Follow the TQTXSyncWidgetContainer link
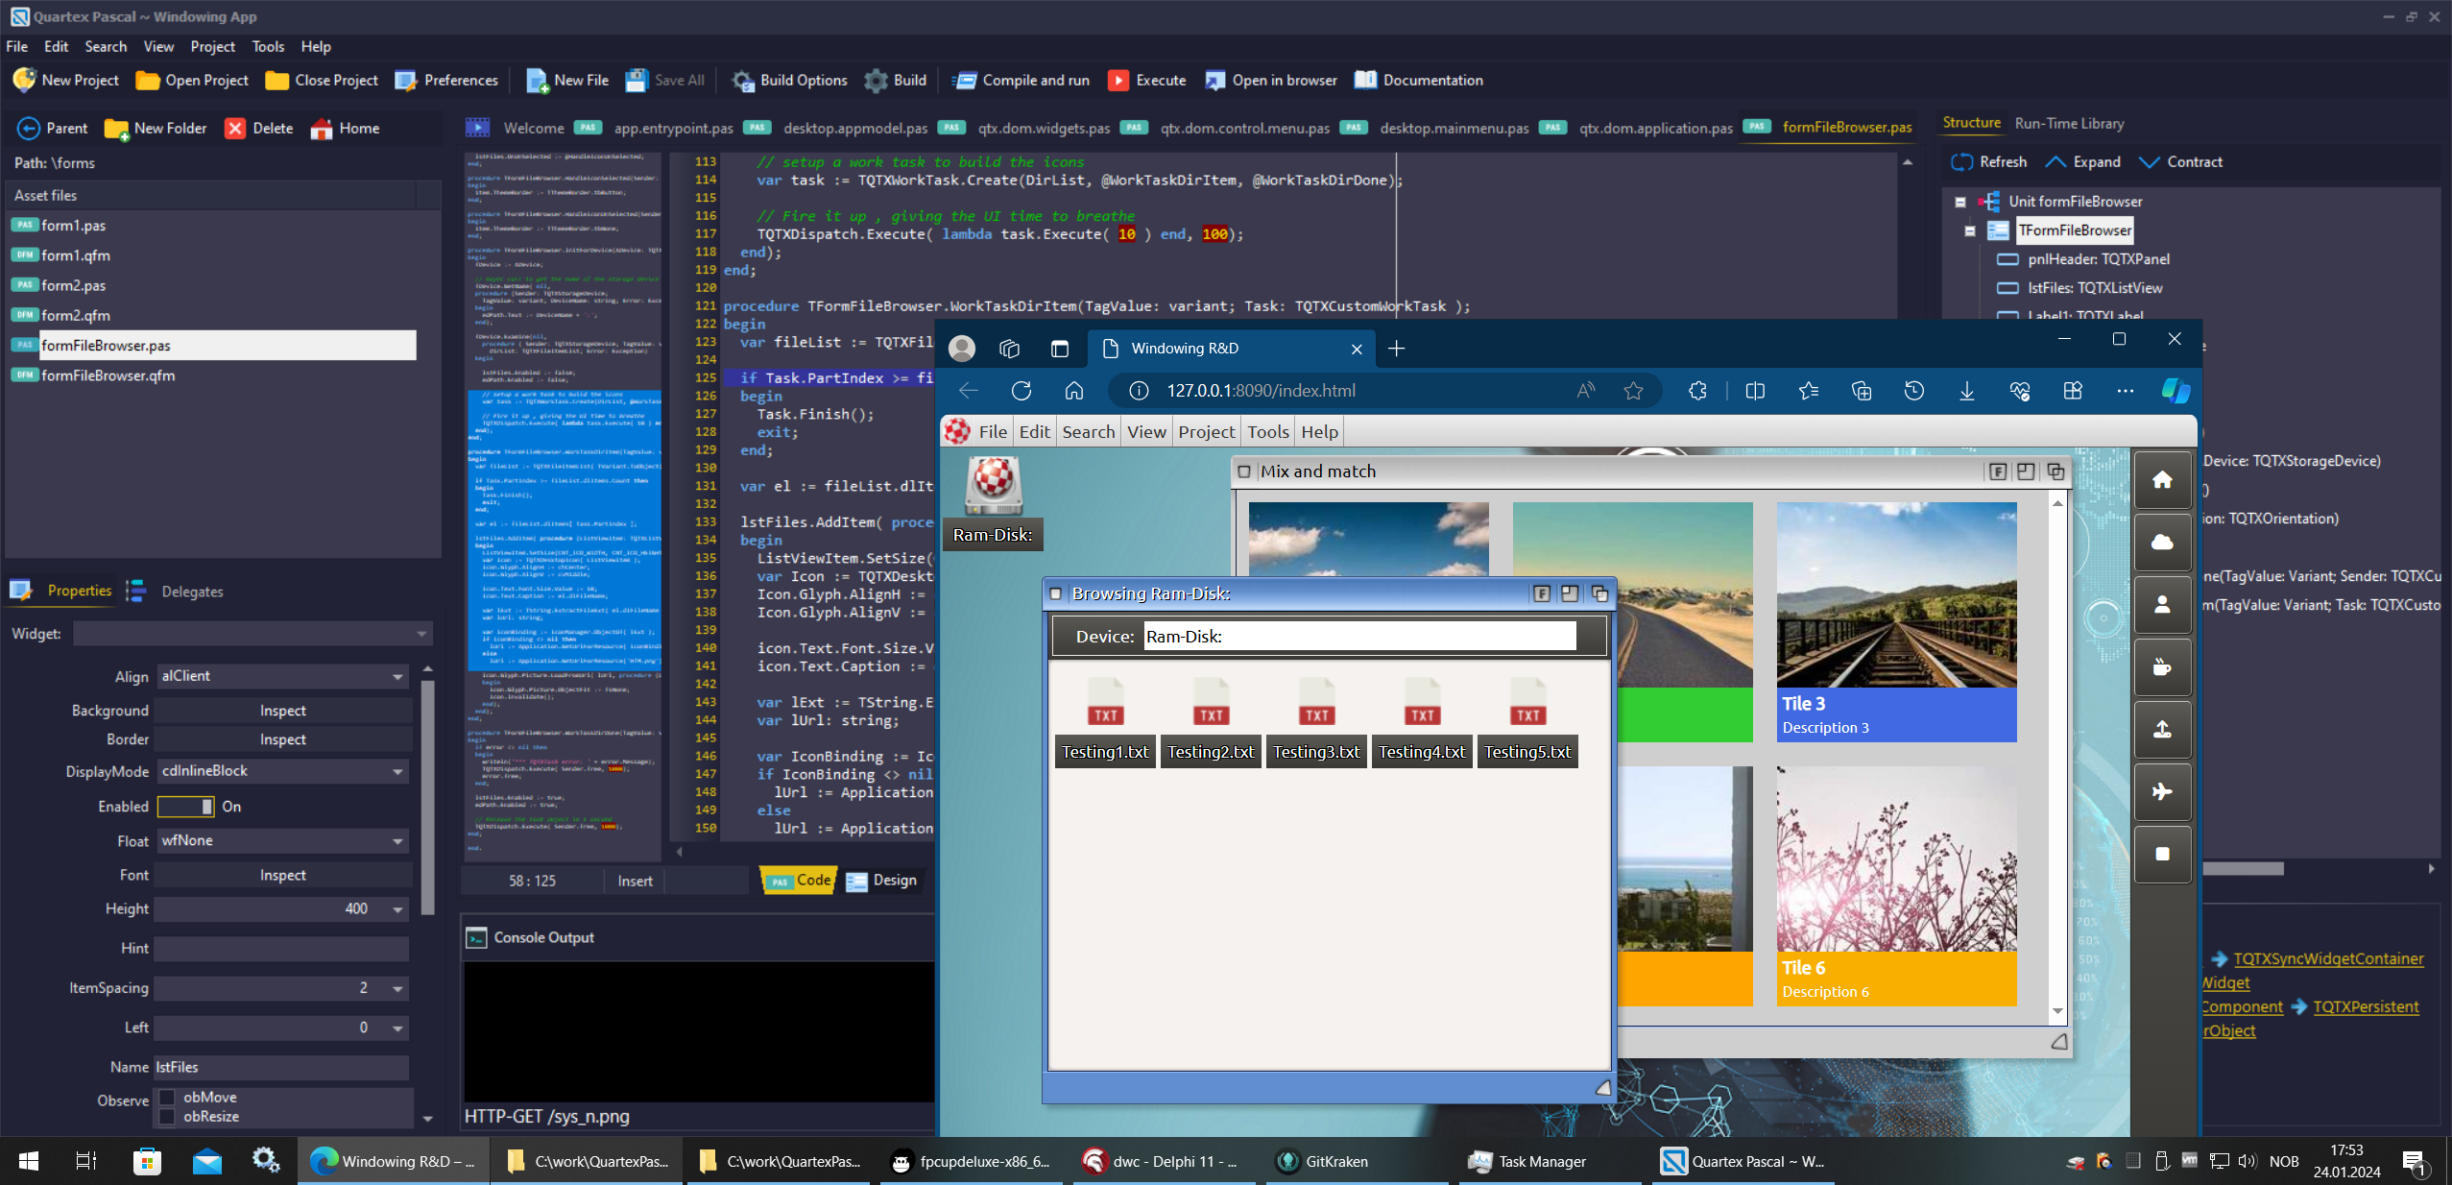The image size is (2452, 1185). pyautogui.click(x=2327, y=958)
